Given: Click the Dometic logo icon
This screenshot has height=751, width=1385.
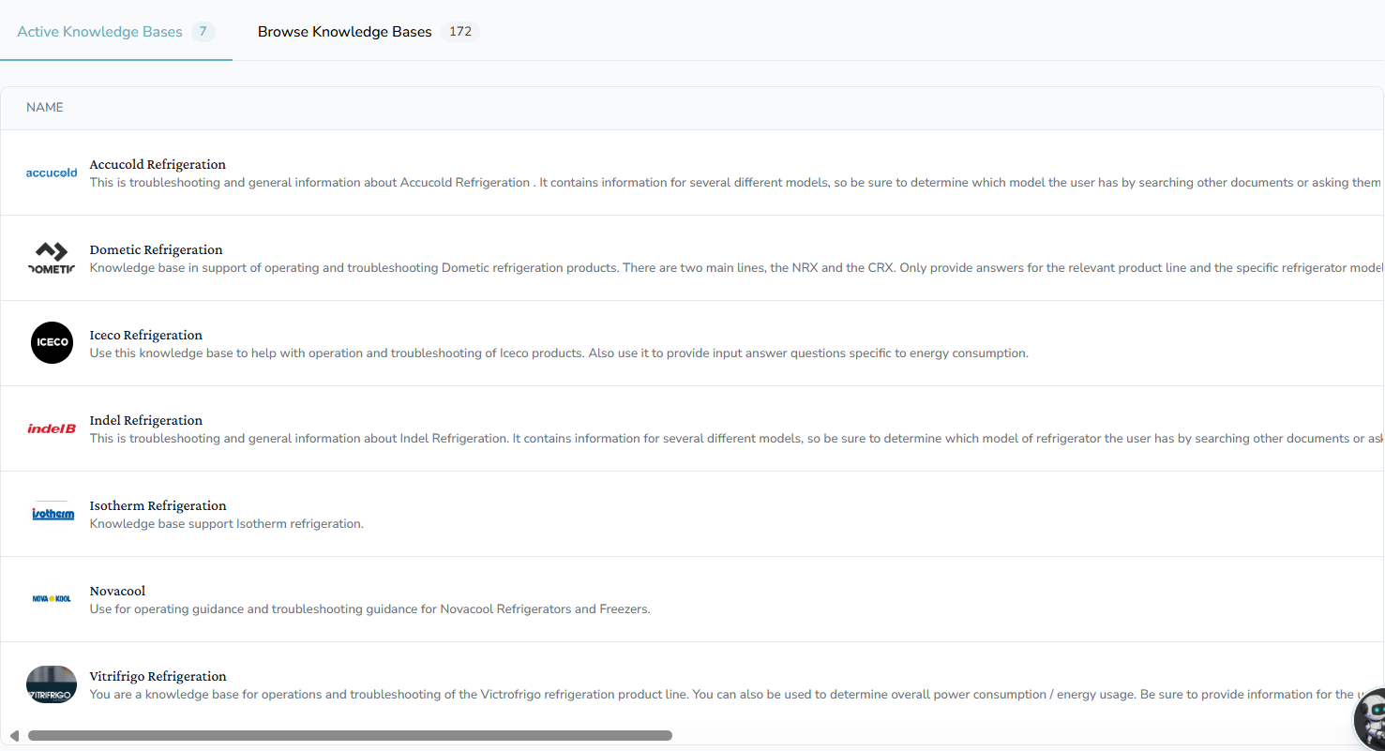Looking at the screenshot, I should 52,258.
